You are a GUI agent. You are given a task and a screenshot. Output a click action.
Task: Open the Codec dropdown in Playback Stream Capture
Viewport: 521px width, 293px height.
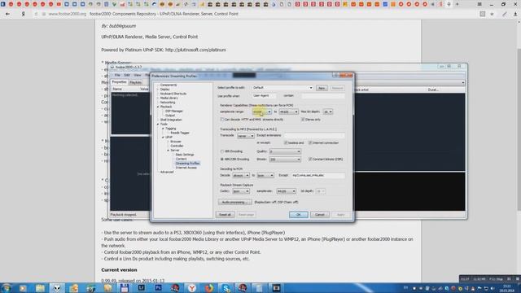point(241,191)
